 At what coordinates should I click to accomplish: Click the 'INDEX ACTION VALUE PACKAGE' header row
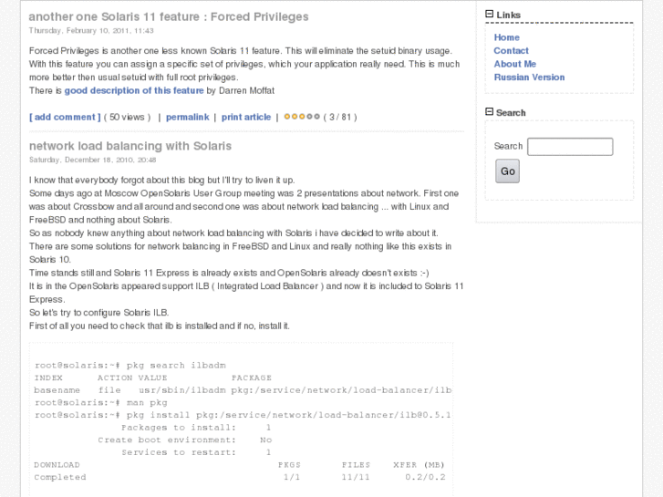[x=152, y=378]
